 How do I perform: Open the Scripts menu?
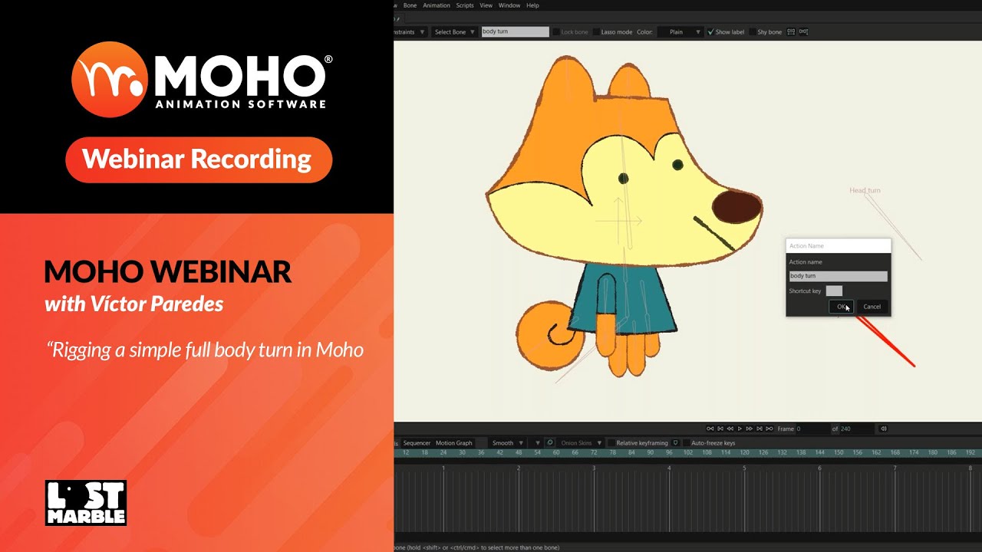point(465,5)
